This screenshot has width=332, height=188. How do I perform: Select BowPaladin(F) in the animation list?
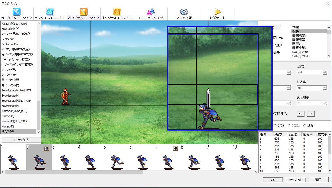coord(18,28)
